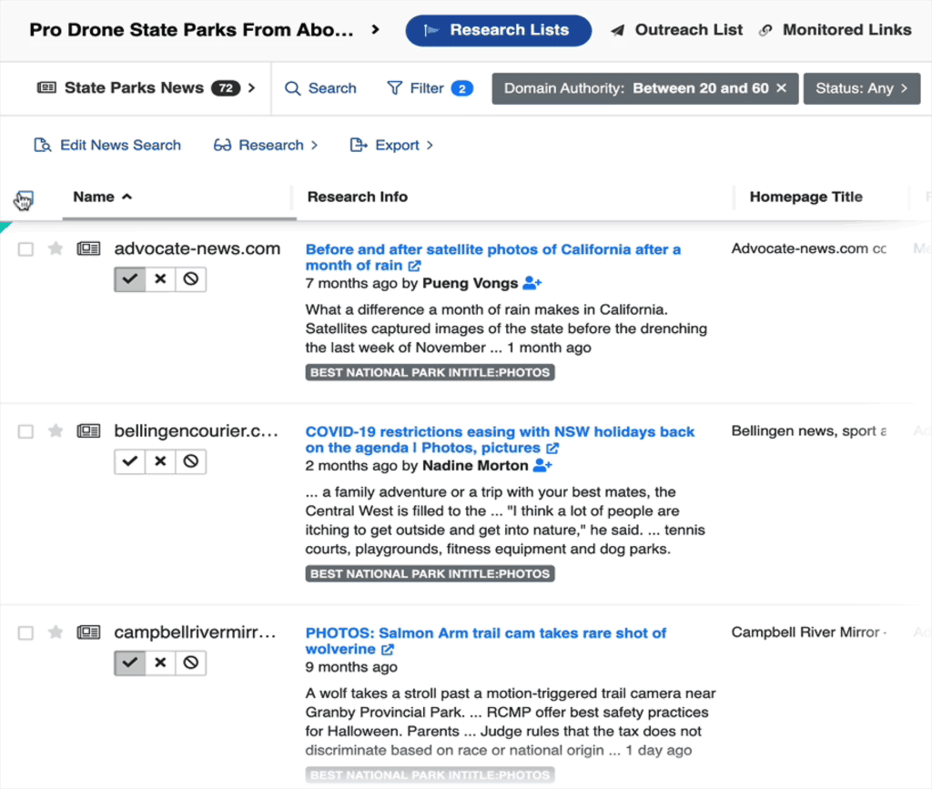The width and height of the screenshot is (932, 789).
Task: Click the Edit News Search icon
Action: click(x=41, y=145)
